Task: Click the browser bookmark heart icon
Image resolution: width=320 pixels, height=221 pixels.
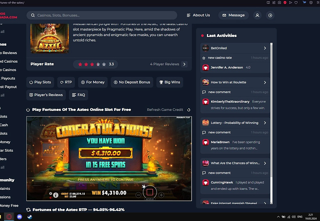Action: coord(296,2)
